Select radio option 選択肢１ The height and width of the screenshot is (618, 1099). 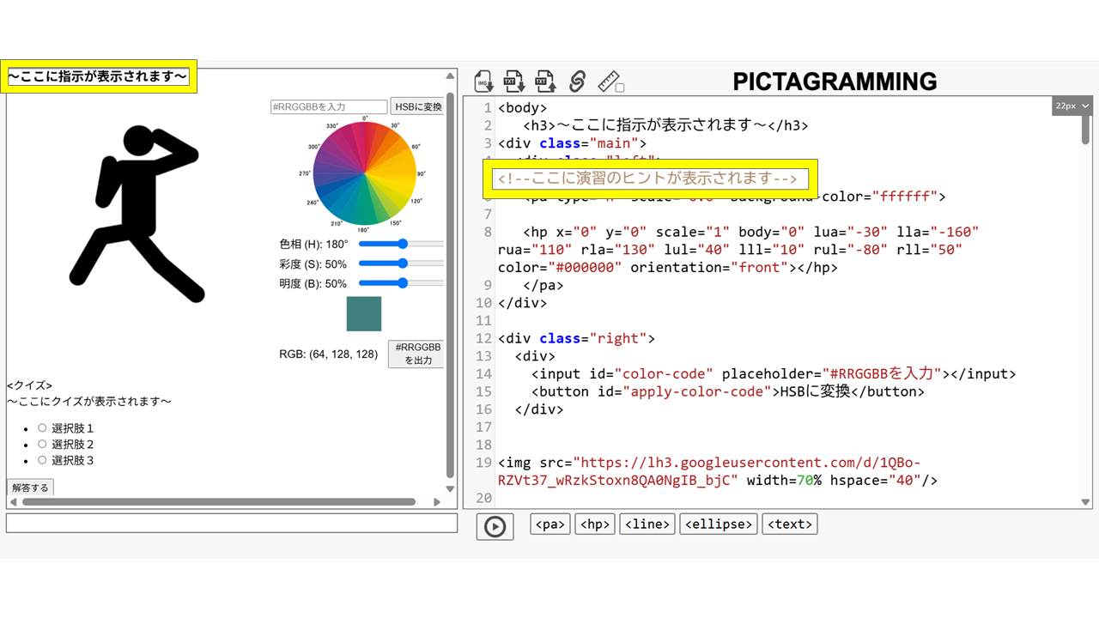[x=42, y=428]
